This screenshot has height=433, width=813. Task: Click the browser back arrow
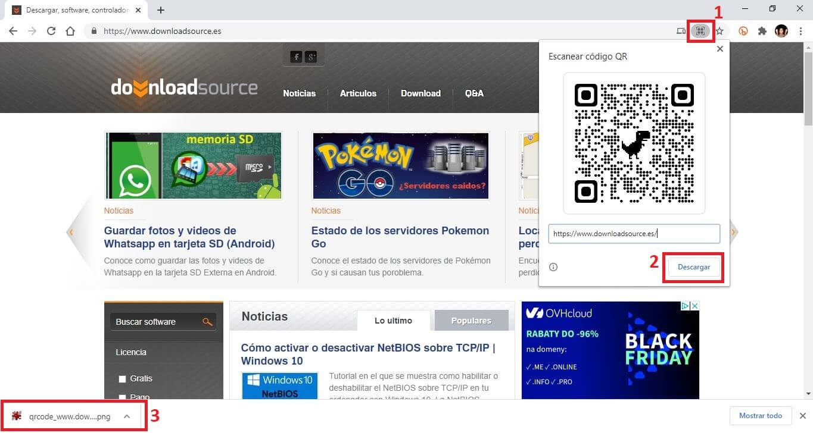point(13,31)
